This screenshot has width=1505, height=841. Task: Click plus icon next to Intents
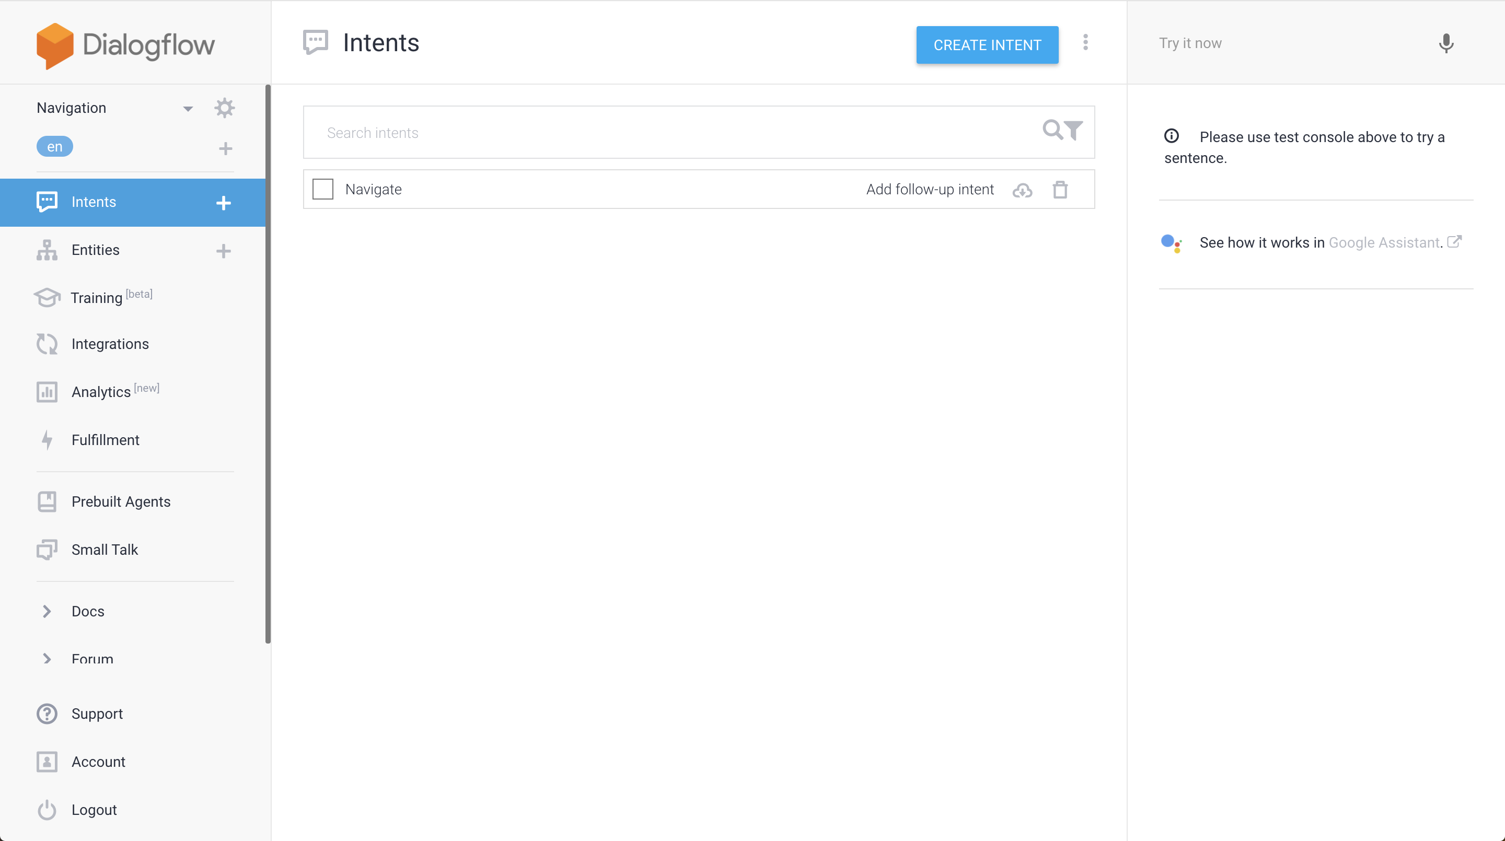click(223, 203)
